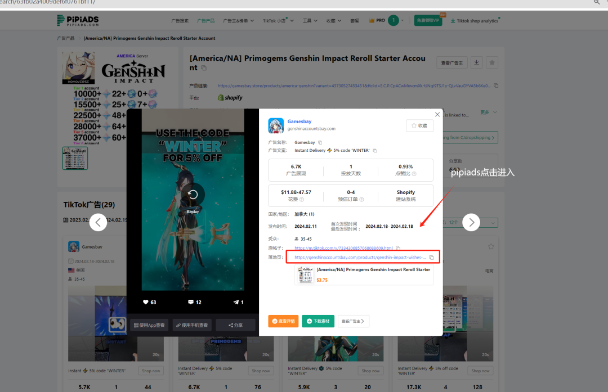608x392 pixels.
Task: Copy the original TikTok post URL
Action: coord(398,248)
